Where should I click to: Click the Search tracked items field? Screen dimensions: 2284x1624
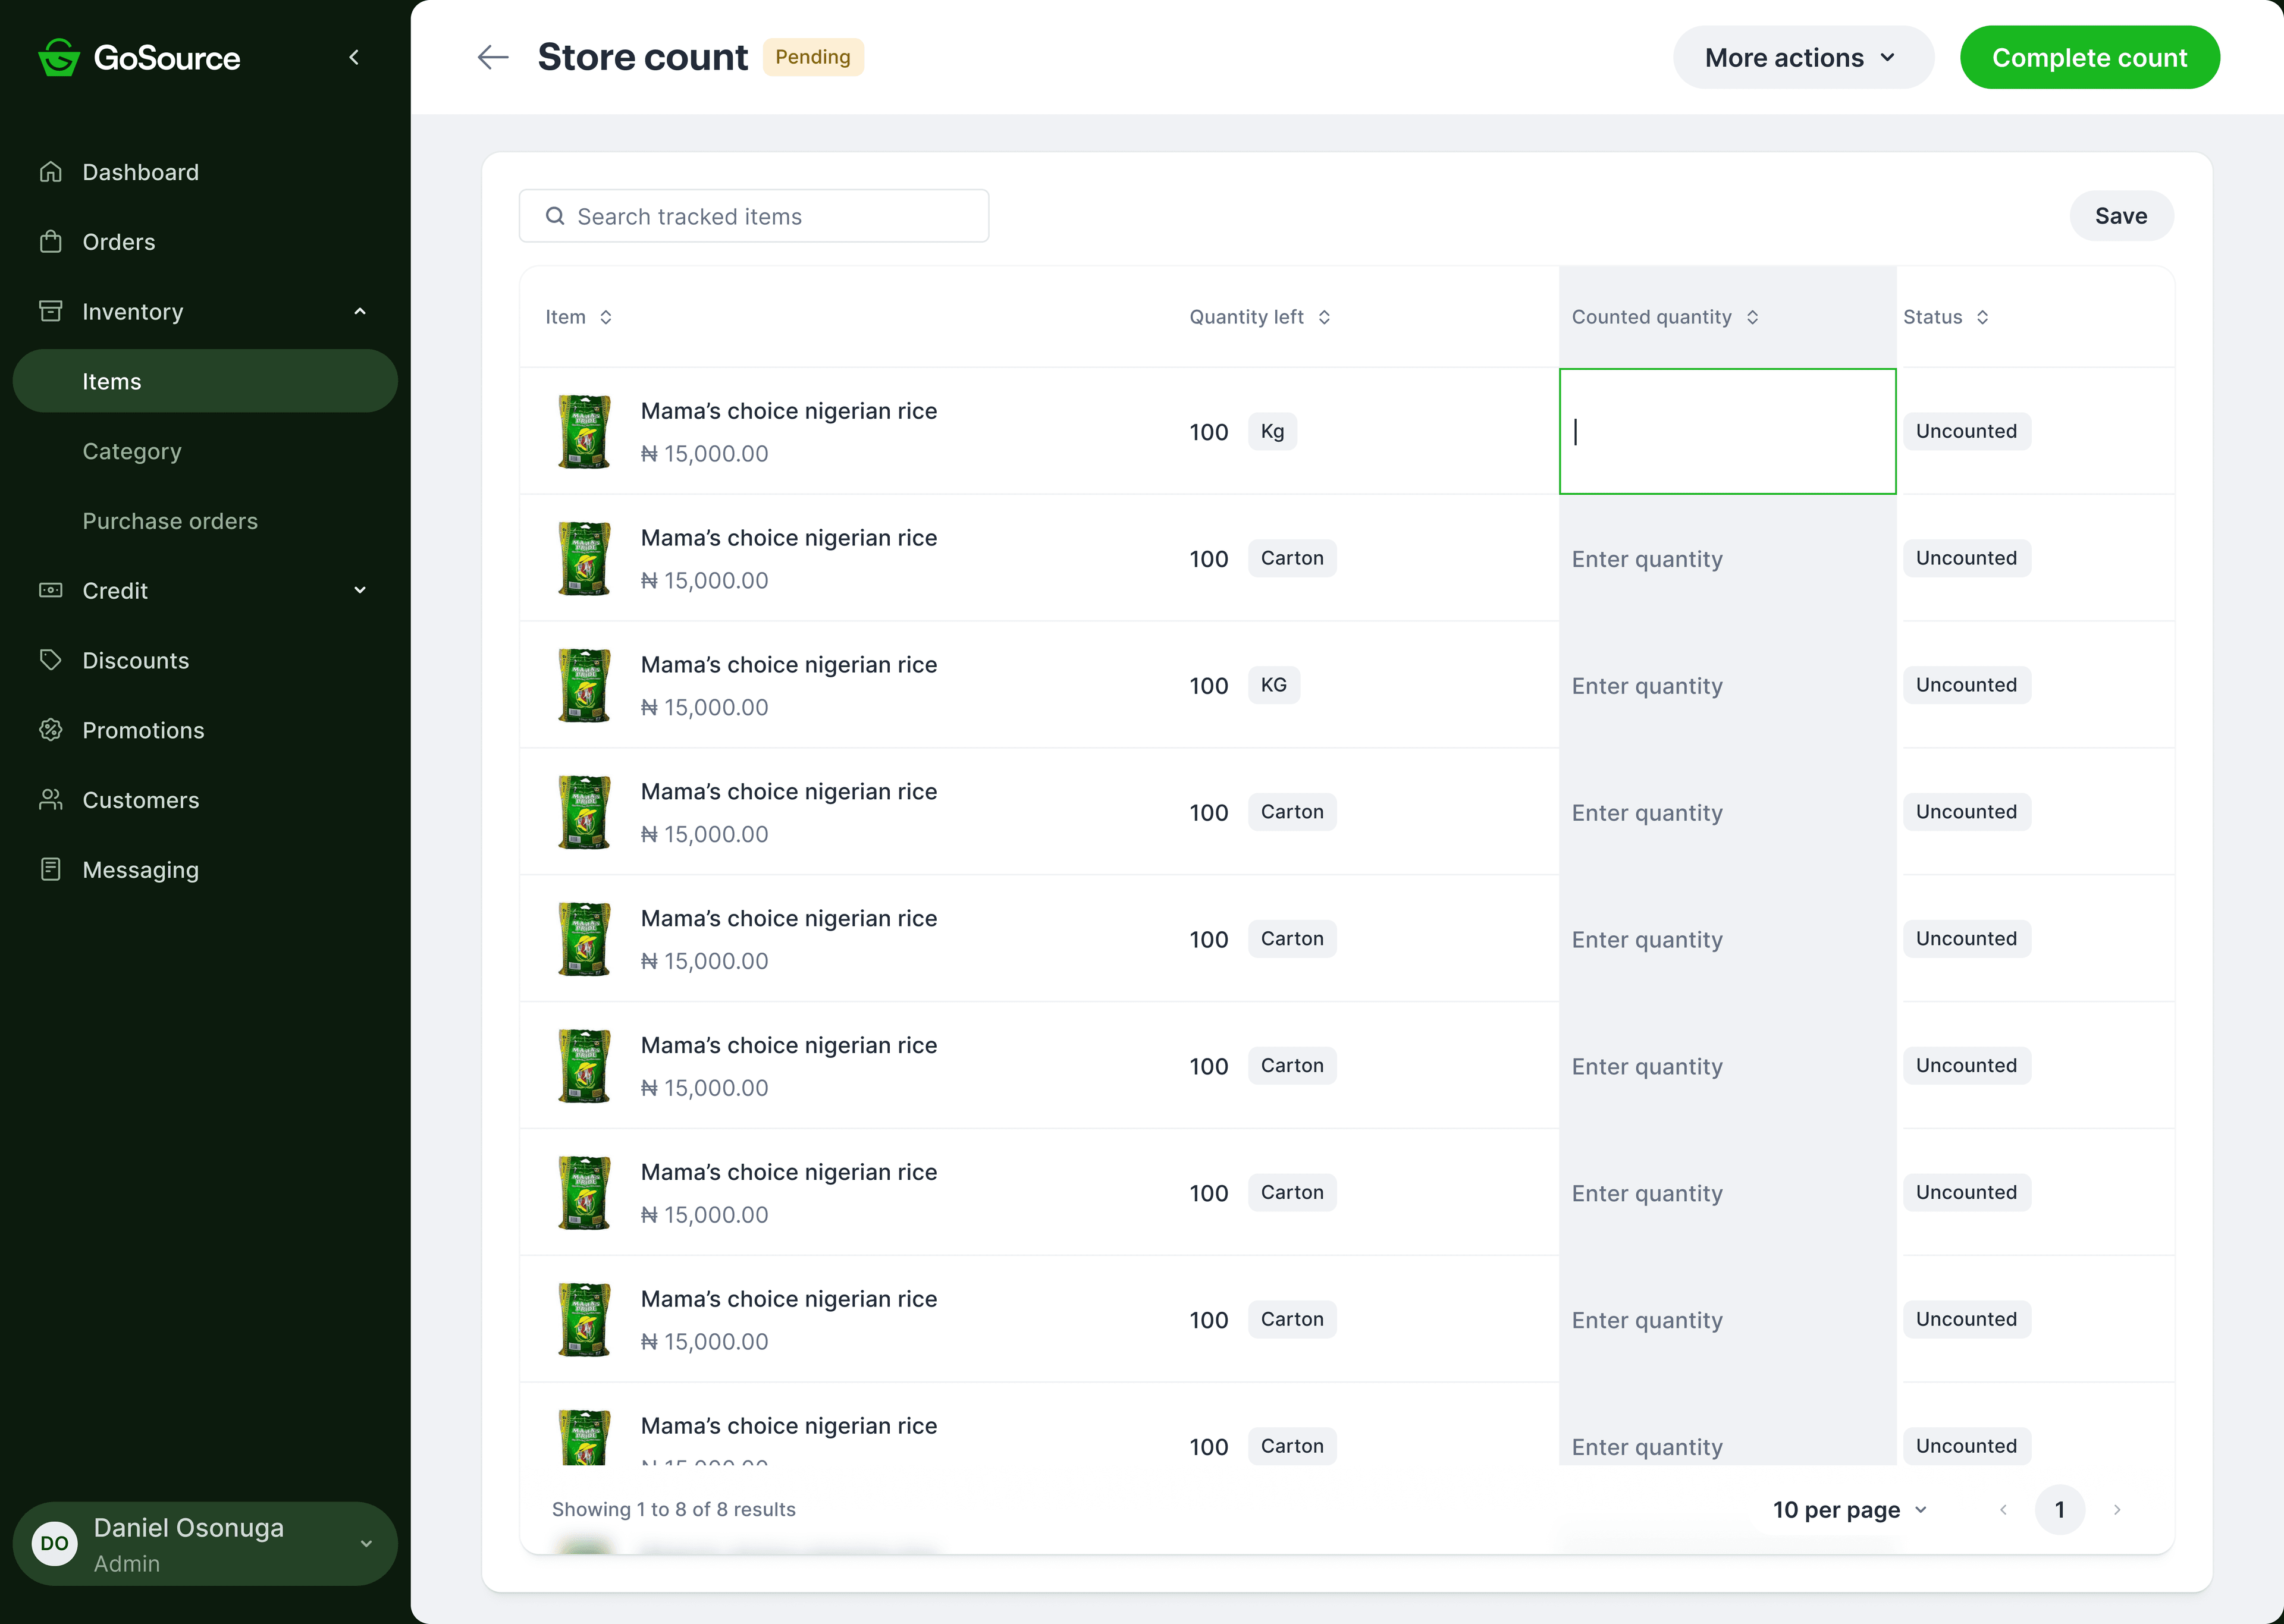coord(754,216)
